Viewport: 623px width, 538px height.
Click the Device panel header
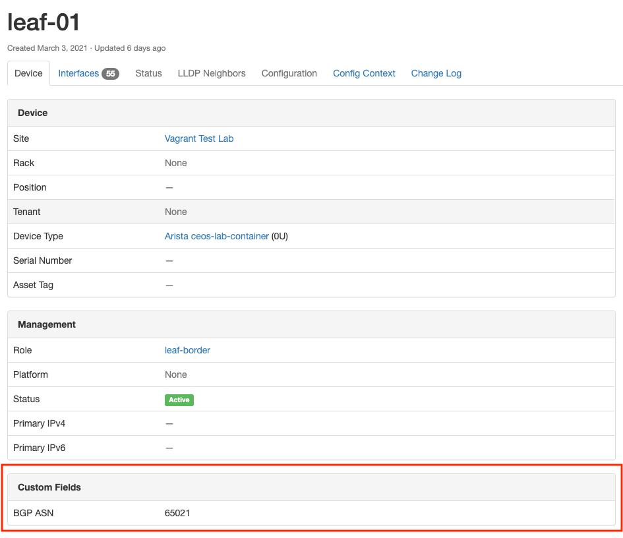(32, 113)
